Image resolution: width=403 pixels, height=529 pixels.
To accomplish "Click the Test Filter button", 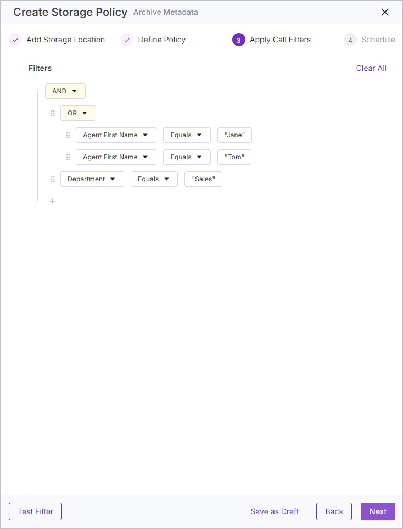I will (x=35, y=511).
